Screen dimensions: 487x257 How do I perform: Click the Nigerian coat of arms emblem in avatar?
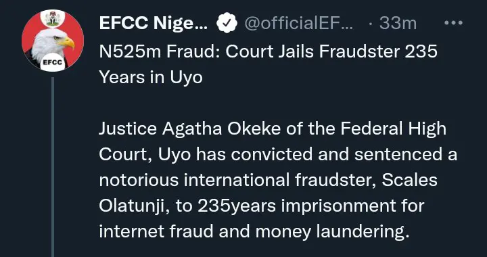click(x=53, y=19)
